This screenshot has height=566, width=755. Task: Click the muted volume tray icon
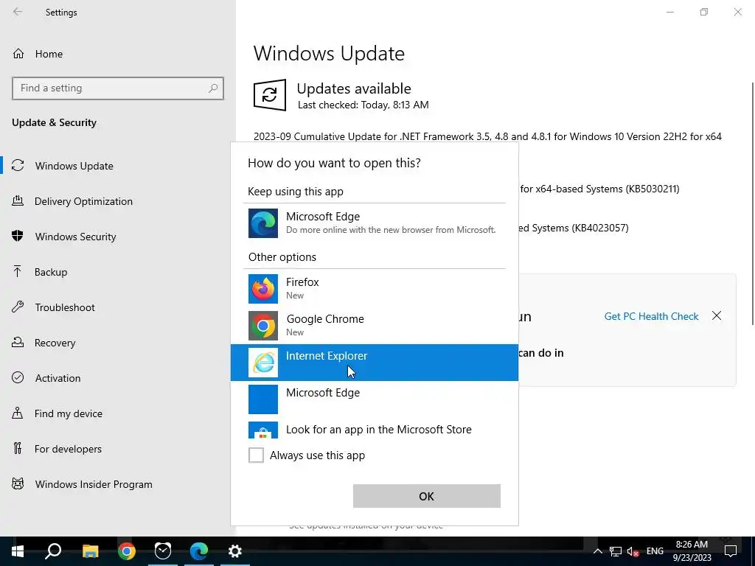(x=633, y=551)
